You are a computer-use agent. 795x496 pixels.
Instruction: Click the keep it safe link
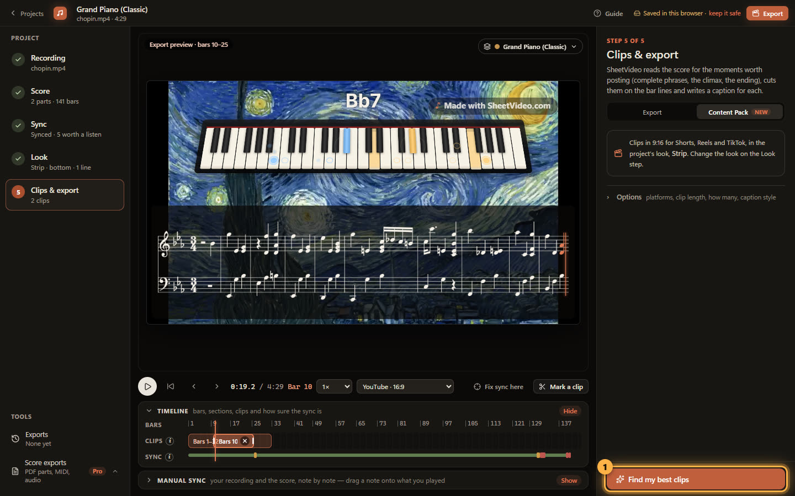tap(724, 13)
